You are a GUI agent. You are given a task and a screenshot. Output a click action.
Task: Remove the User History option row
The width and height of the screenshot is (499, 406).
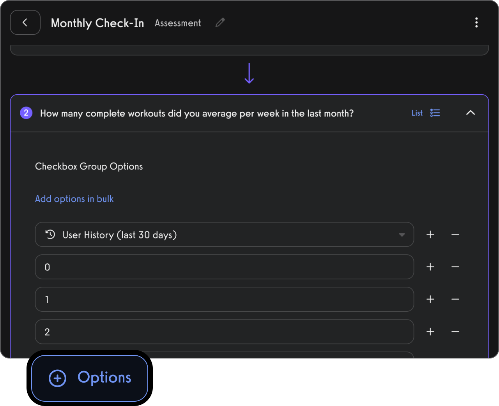click(x=455, y=235)
